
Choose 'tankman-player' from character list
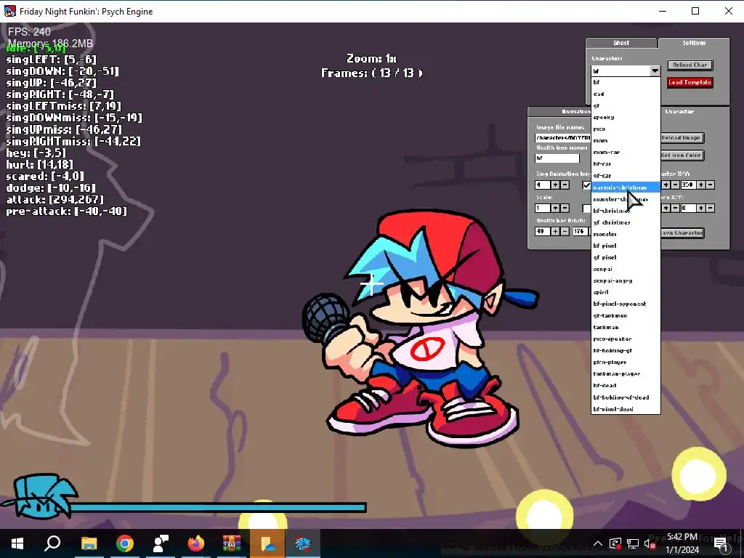[x=626, y=374]
